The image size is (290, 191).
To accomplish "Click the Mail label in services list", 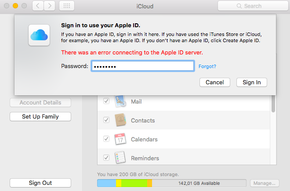I will click(136, 101).
